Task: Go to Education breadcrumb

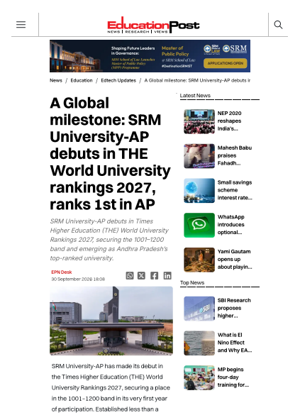Action: 82,80
